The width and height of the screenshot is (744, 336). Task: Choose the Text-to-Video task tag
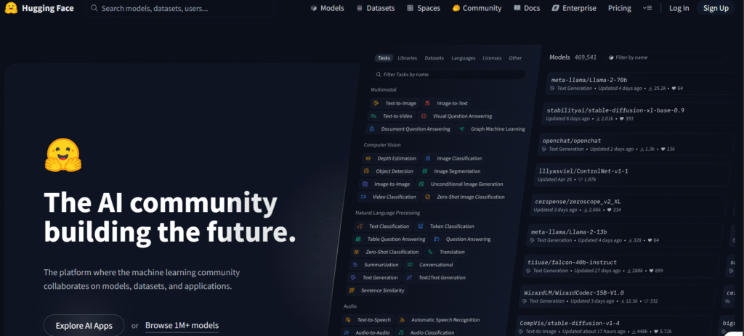392,116
